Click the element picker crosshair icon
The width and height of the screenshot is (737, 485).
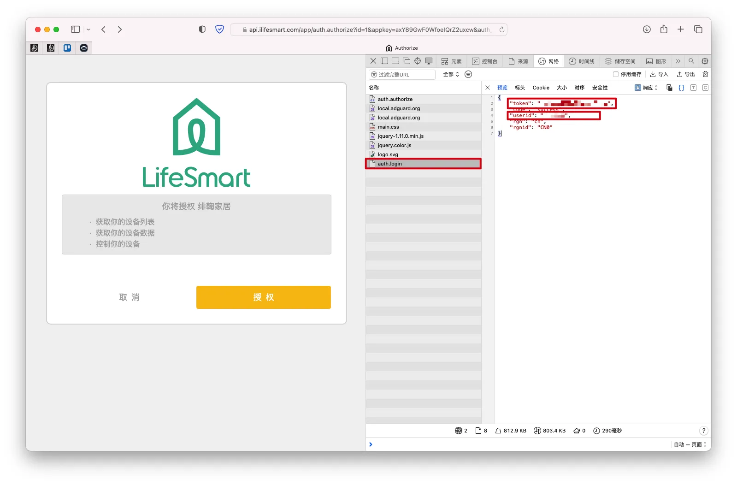pos(417,61)
